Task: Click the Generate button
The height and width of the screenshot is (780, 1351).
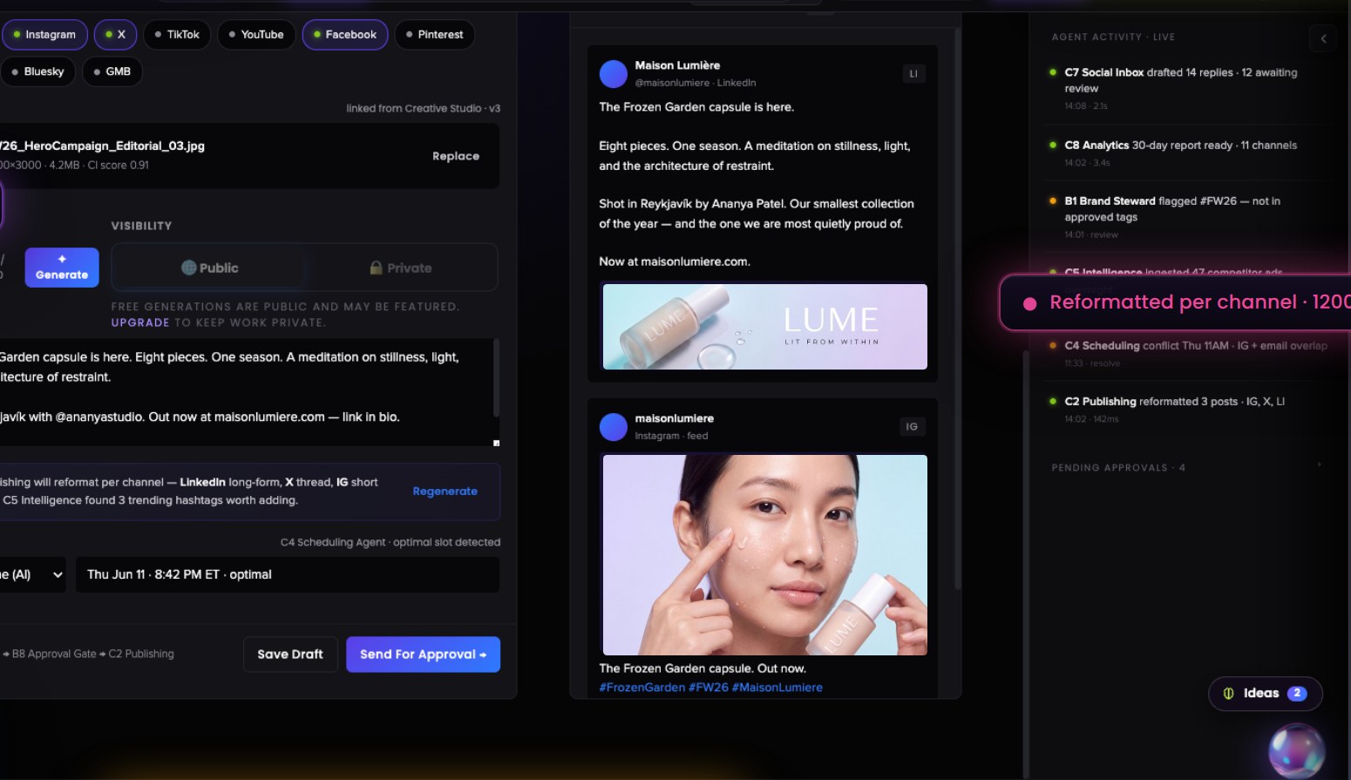Action: pos(62,268)
